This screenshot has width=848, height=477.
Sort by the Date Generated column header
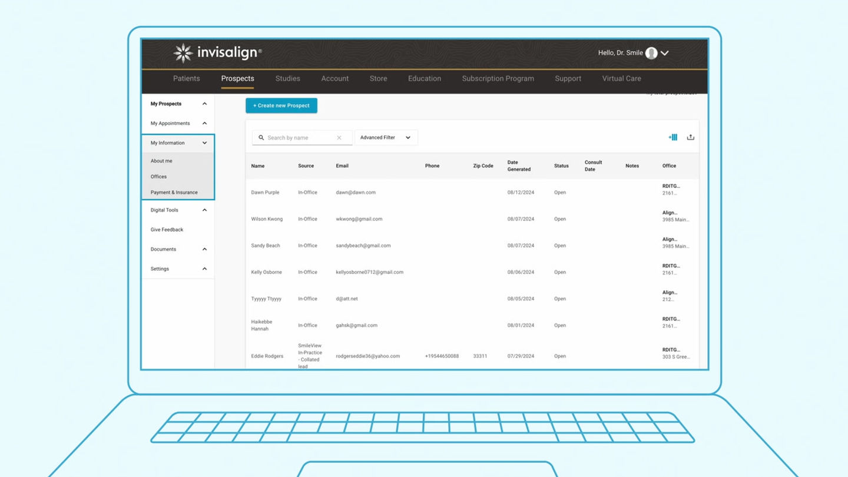click(519, 166)
